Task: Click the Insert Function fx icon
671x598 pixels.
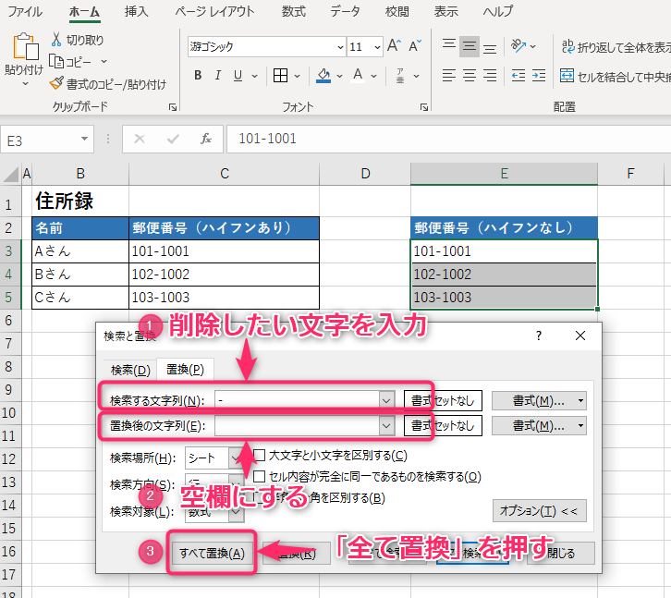Action: (x=206, y=139)
